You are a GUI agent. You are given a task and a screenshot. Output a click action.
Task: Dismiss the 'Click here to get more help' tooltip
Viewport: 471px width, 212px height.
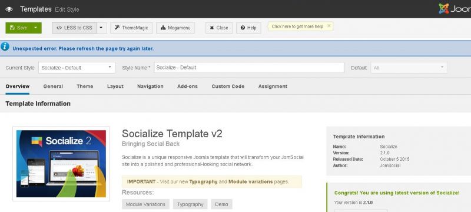click(x=329, y=26)
